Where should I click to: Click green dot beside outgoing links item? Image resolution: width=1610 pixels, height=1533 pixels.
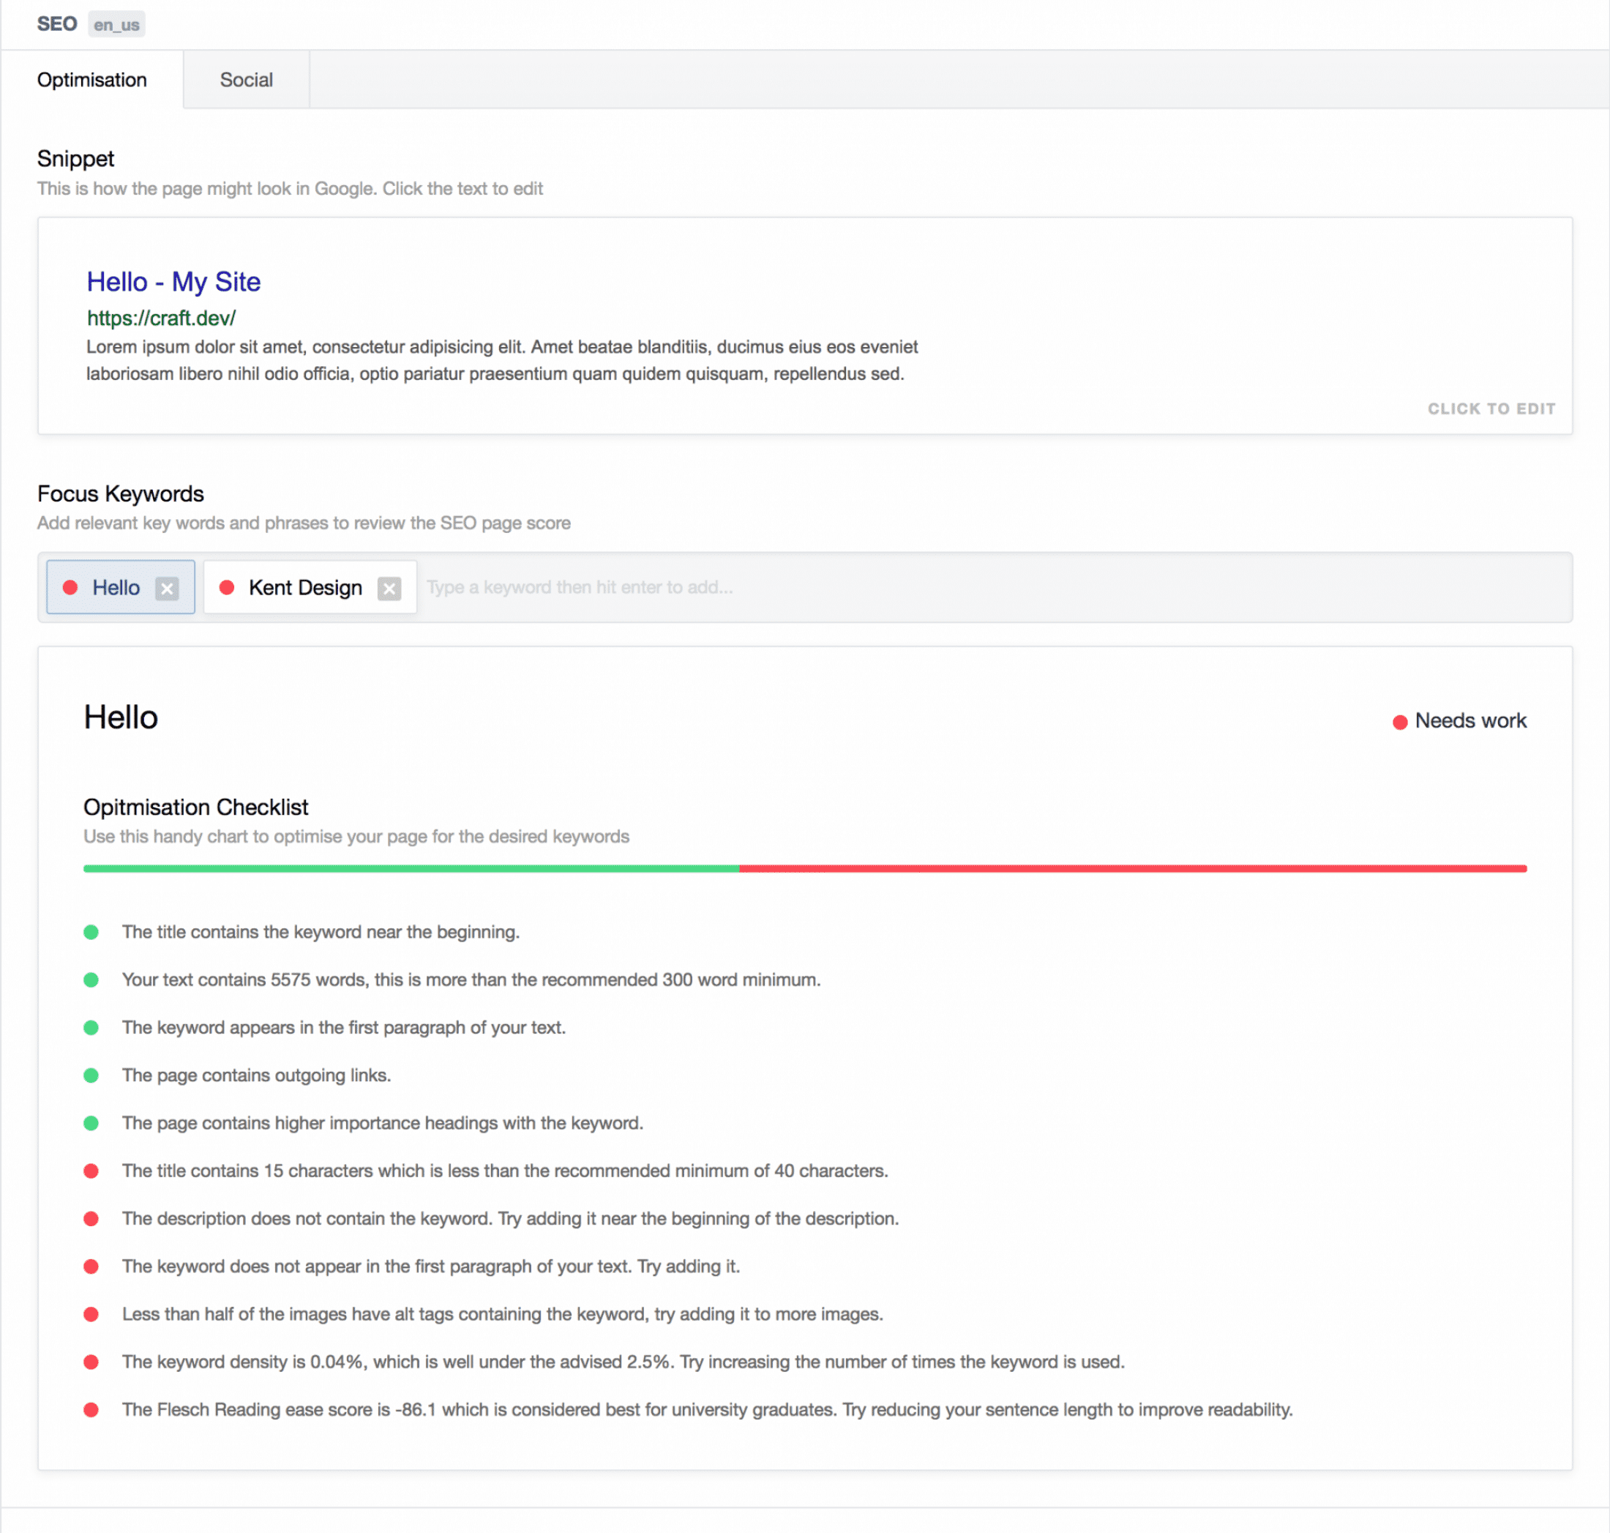pos(91,1076)
